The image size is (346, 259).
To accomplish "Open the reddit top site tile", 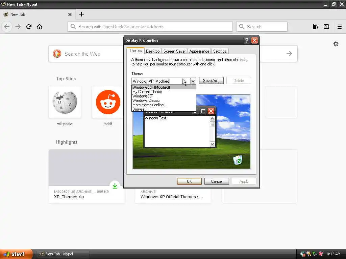I will [x=108, y=102].
